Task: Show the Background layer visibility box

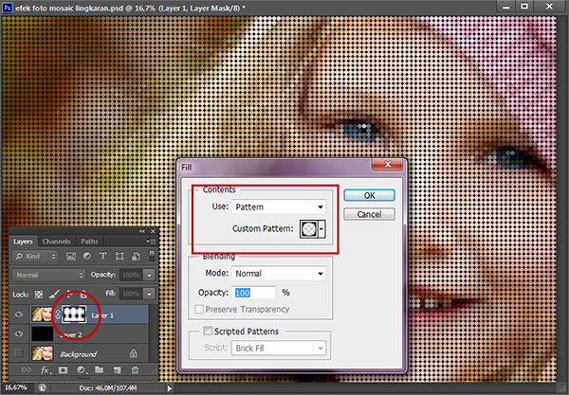Action: [x=19, y=353]
